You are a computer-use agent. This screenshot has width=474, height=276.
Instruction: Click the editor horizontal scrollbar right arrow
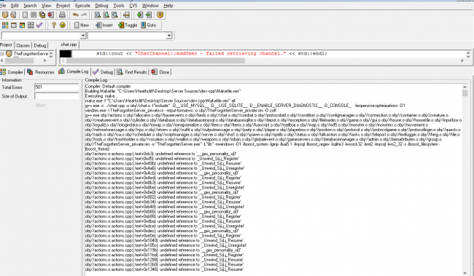tap(462, 60)
